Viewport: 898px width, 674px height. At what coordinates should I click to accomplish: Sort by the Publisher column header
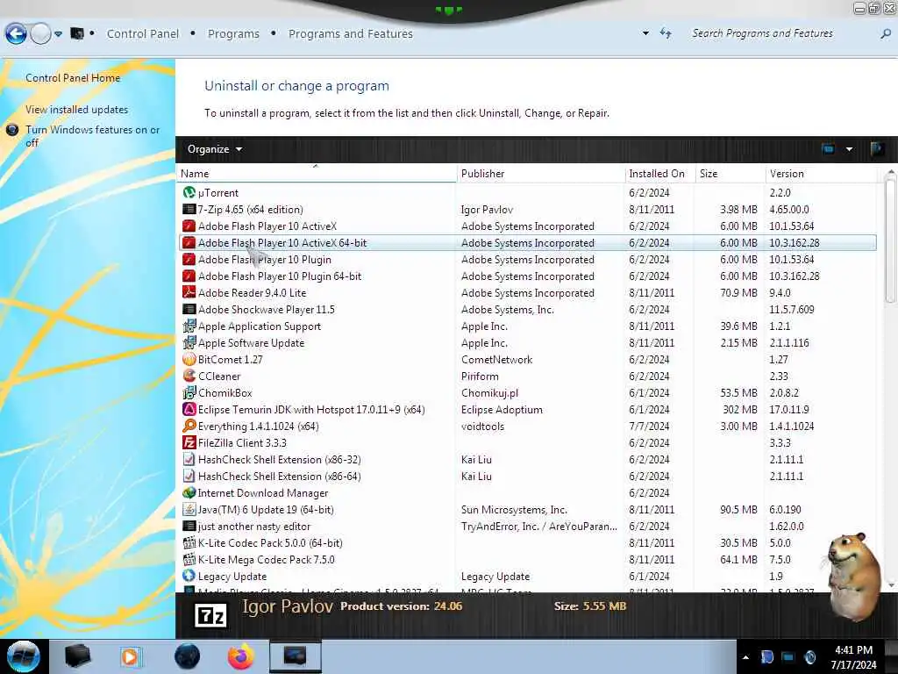coord(541,173)
